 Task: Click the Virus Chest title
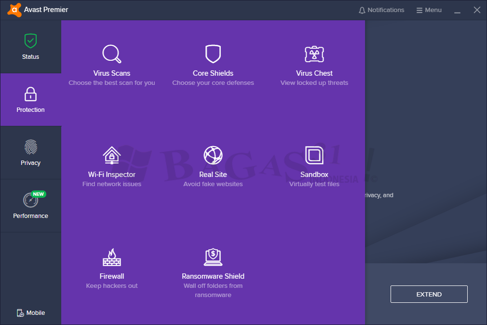tap(314, 73)
